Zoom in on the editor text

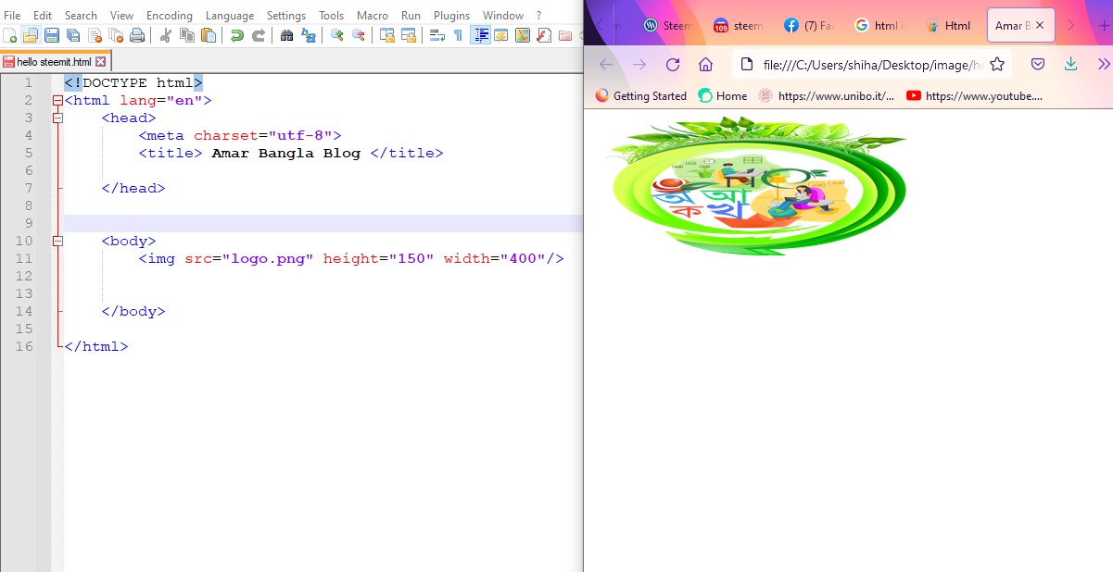click(x=337, y=35)
